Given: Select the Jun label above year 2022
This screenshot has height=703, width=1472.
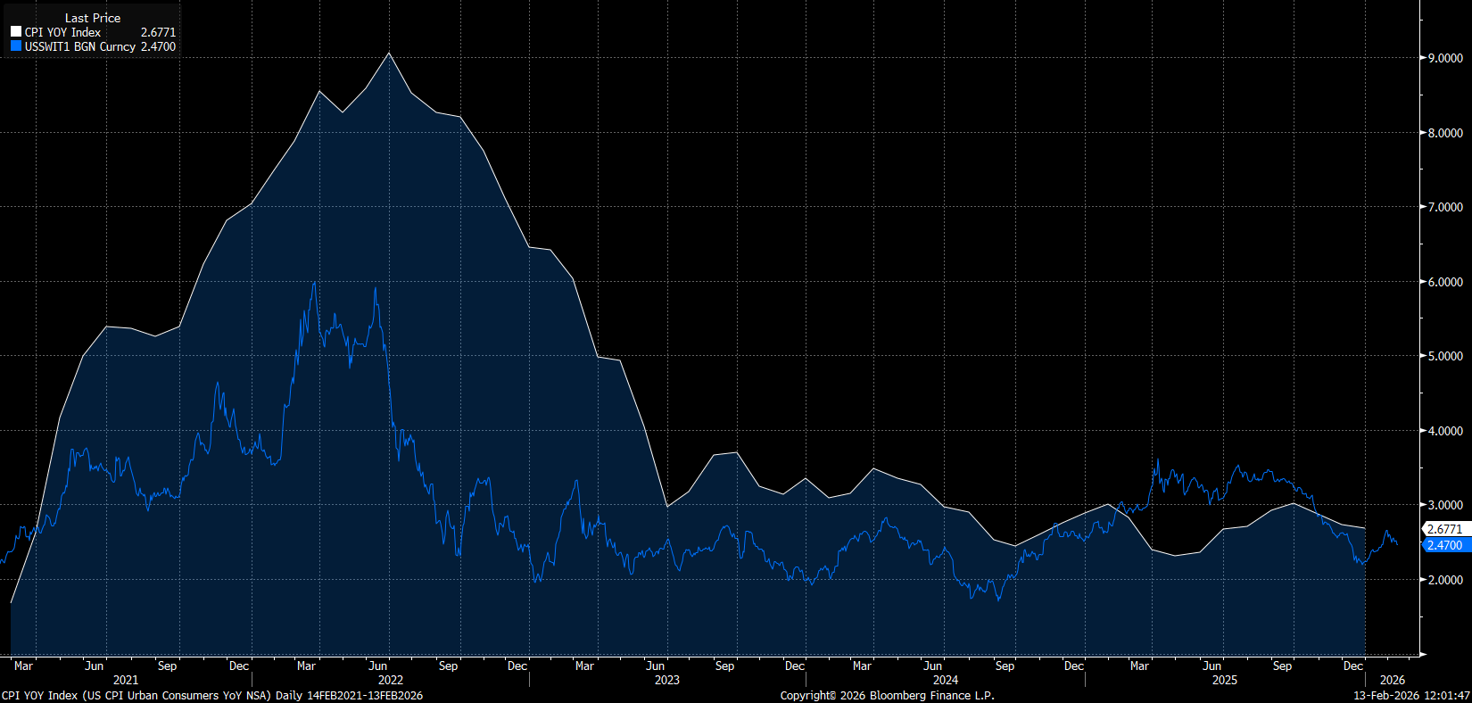Looking at the screenshot, I should 378,666.
